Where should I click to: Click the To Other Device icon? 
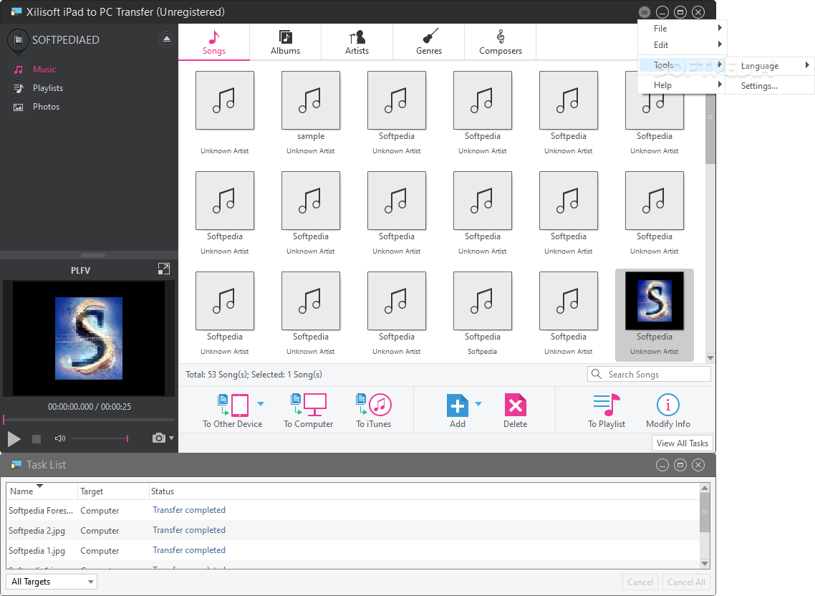(233, 405)
